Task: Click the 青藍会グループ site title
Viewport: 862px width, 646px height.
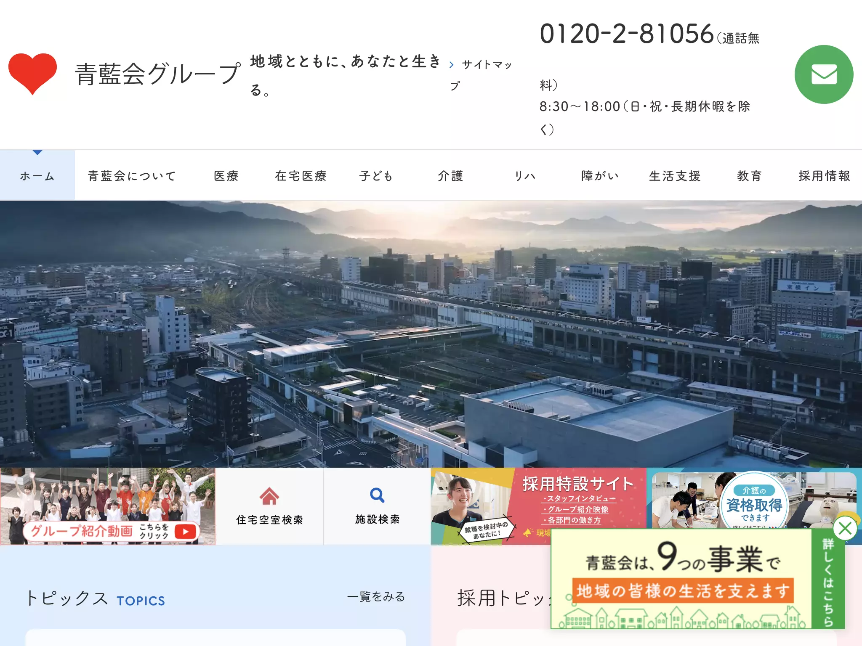Action: pos(158,74)
